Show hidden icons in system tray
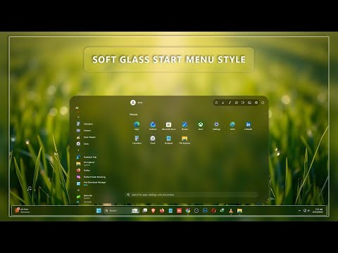 point(299,211)
